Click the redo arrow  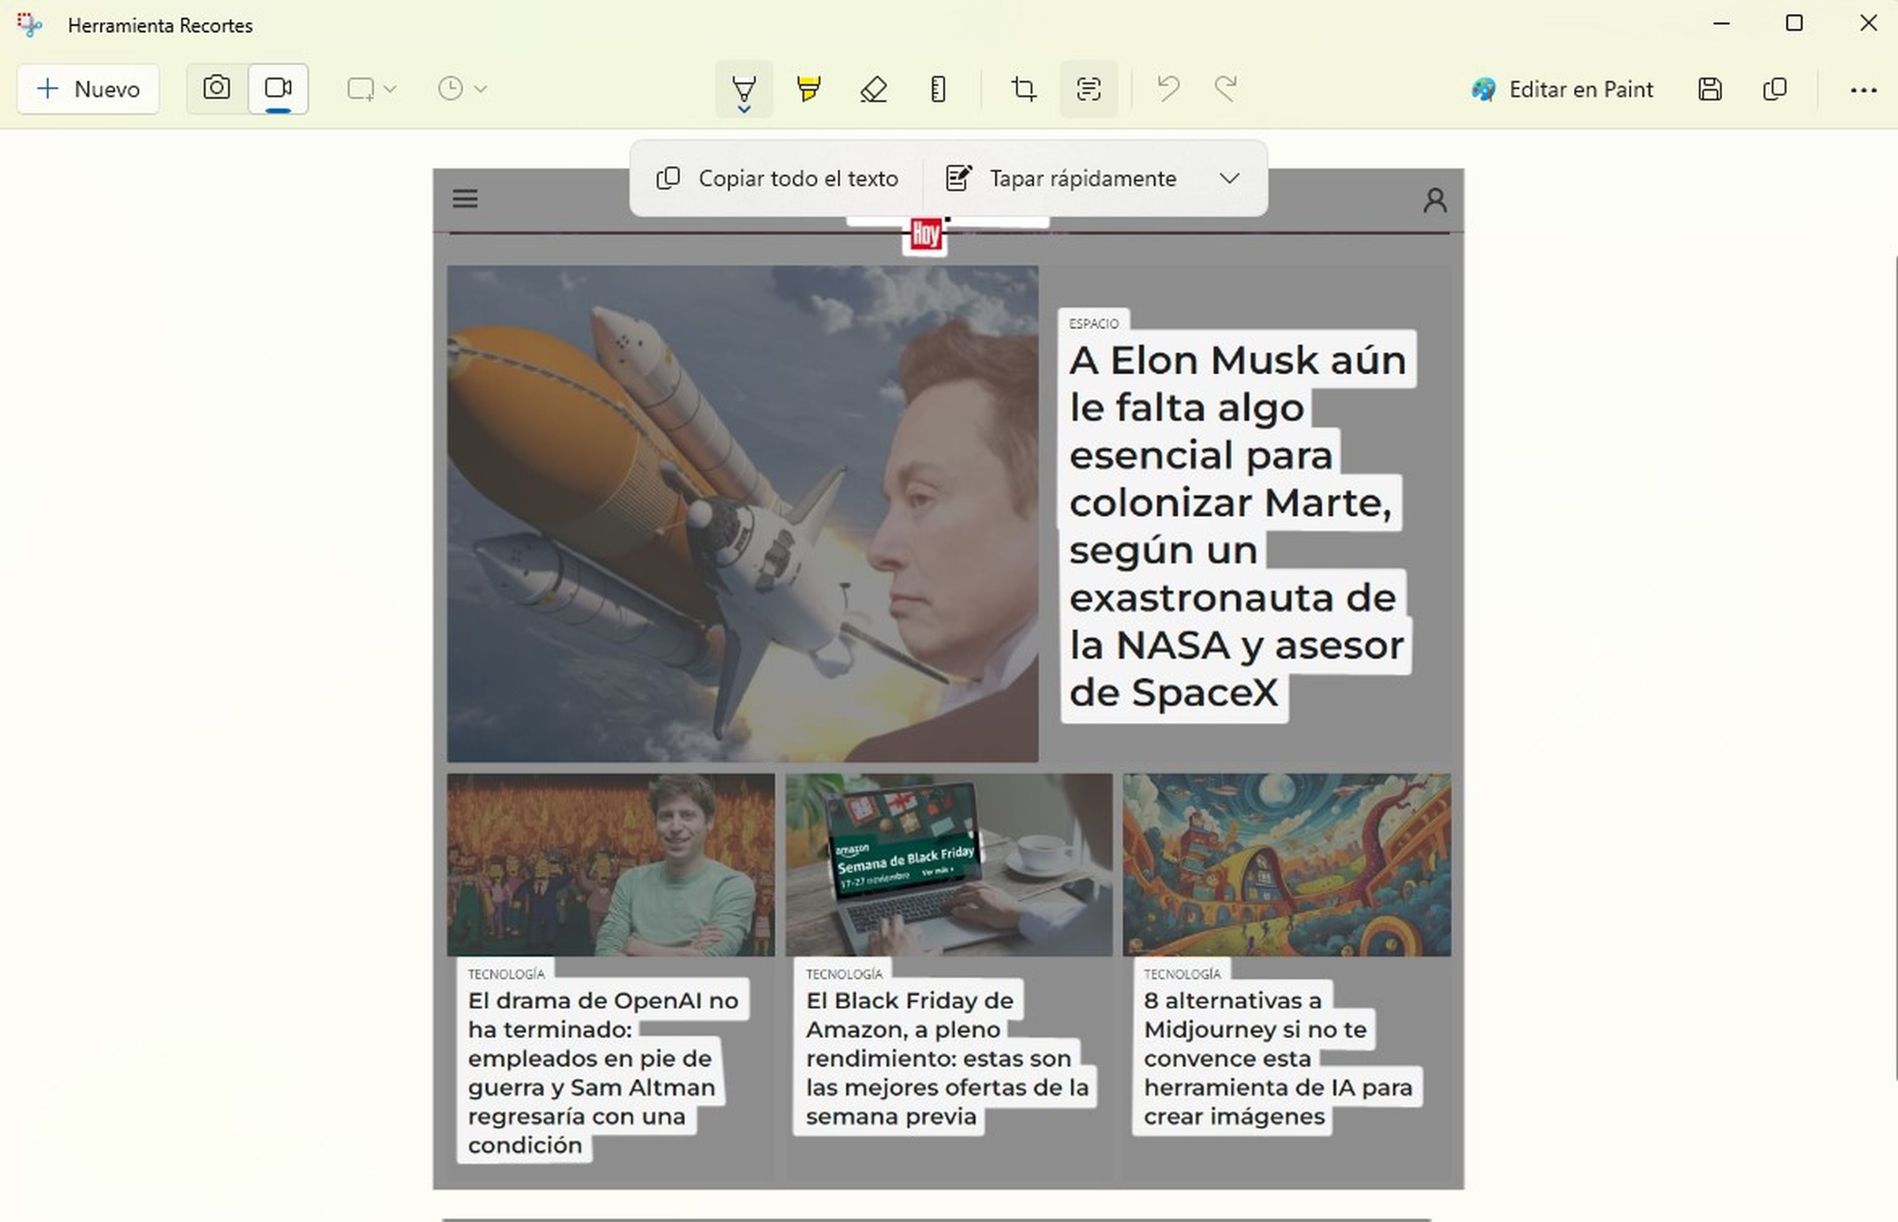tap(1226, 89)
